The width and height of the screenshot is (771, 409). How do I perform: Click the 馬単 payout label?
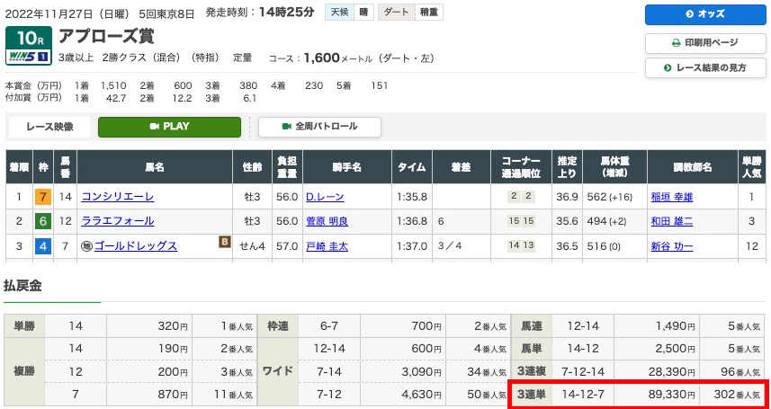coord(531,349)
